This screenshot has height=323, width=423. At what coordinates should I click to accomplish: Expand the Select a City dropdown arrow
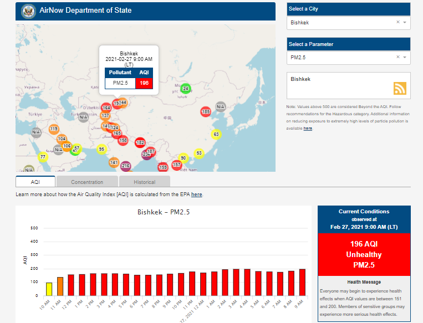click(405, 23)
